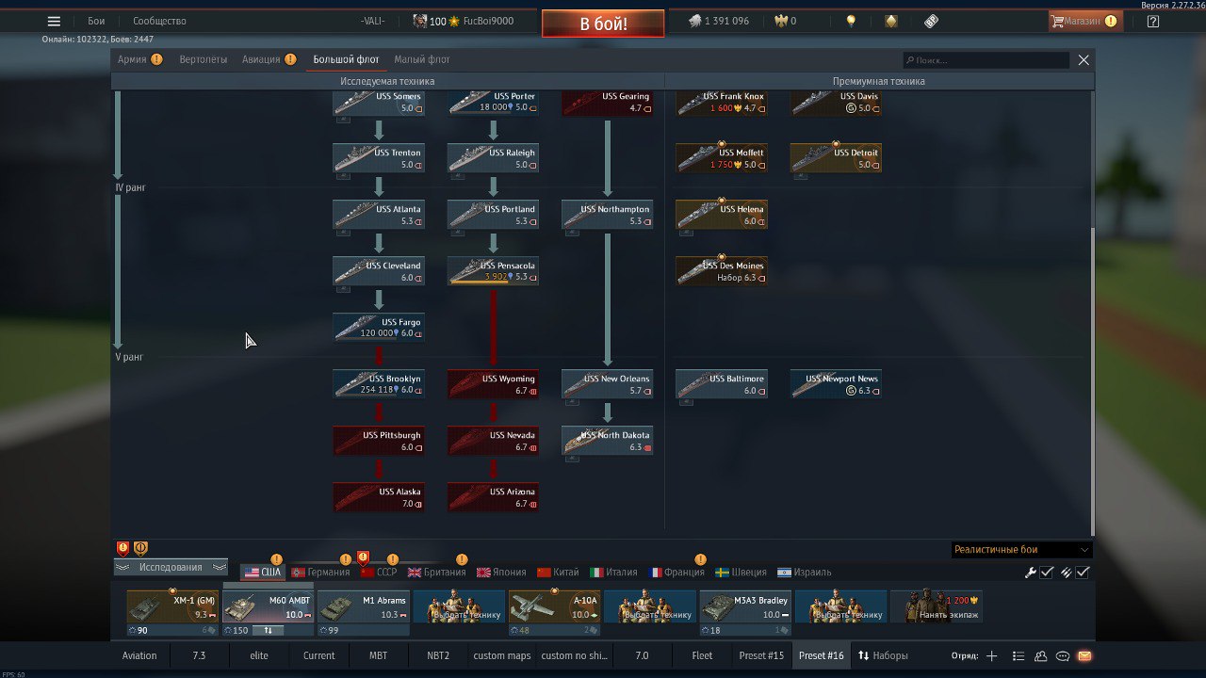Image resolution: width=1206 pixels, height=678 pixels.
Task: Open the Магазин shop button
Action: click(x=1085, y=21)
